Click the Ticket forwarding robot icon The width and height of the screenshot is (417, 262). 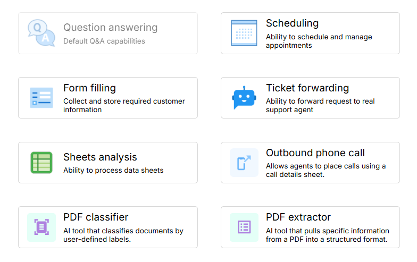[244, 98]
